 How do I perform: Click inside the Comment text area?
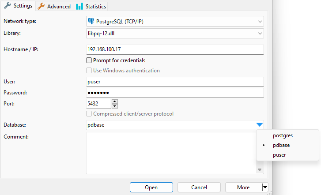[171, 153]
